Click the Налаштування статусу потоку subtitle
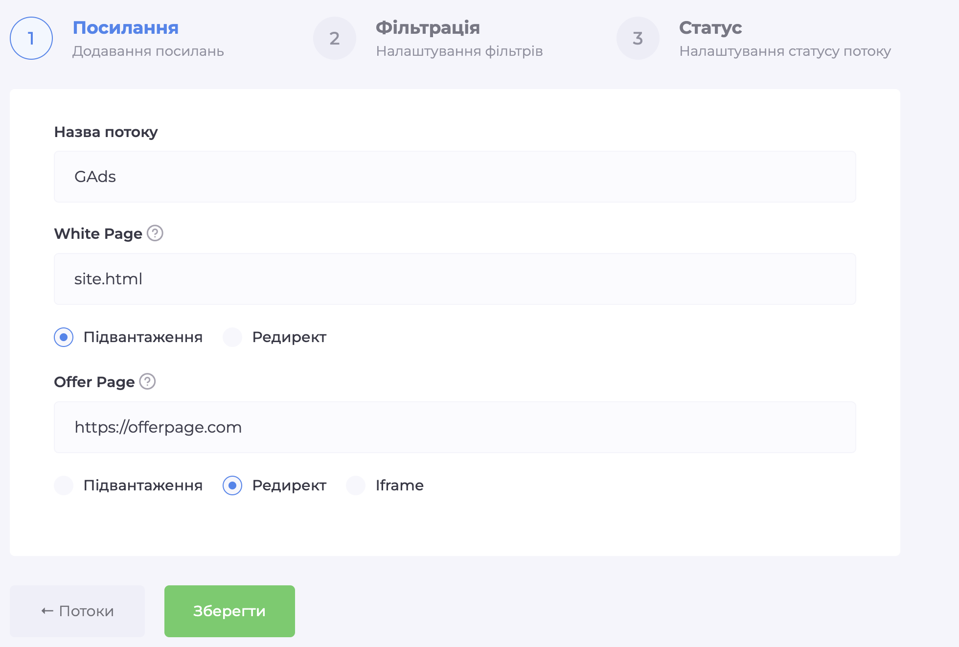This screenshot has height=647, width=959. pyautogui.click(x=785, y=51)
